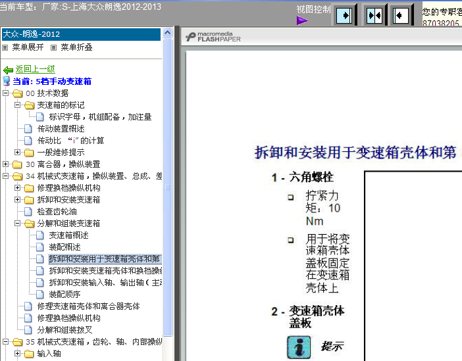Viewport: 462px width, 361px height.
Task: Click folder icon of 变速箱的标记
Action: [30, 105]
